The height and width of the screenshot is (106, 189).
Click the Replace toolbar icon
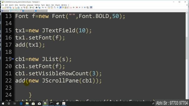coord(39,7)
